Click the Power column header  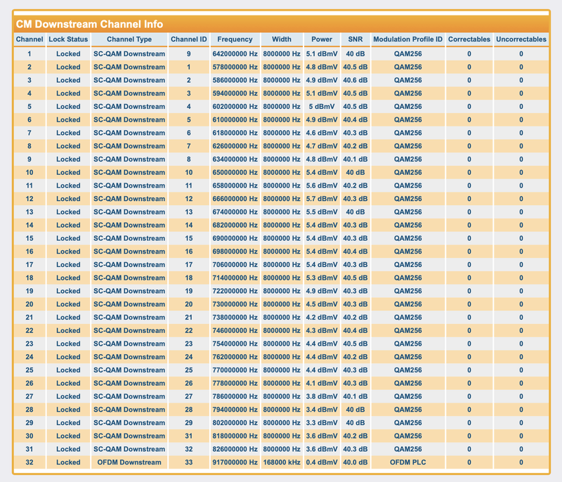point(322,39)
